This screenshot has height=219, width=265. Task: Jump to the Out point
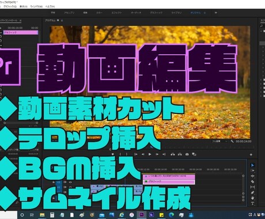click(x=164, y=154)
